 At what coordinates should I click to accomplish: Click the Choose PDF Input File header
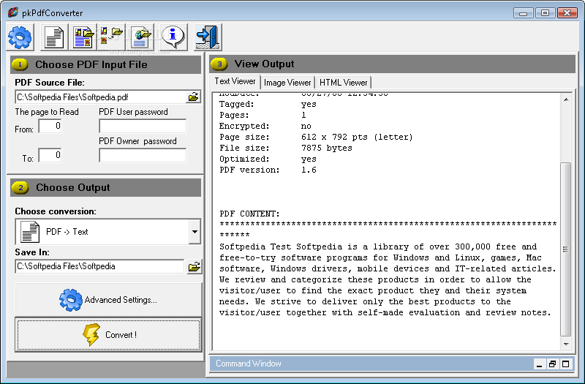click(x=105, y=64)
